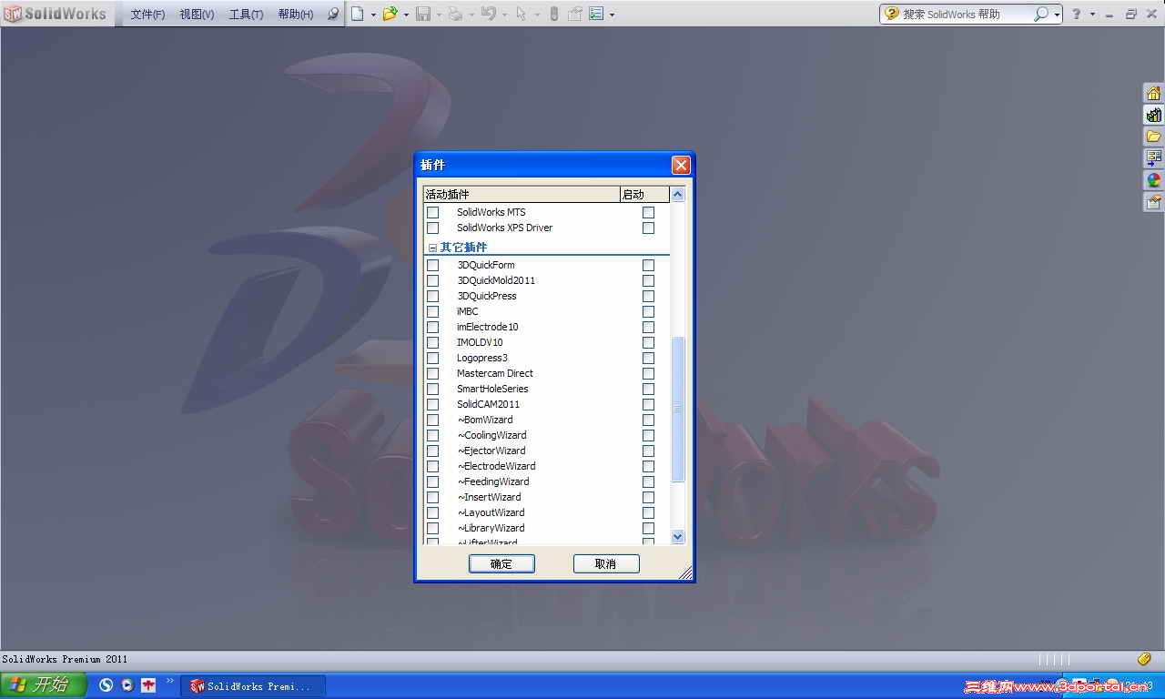The image size is (1165, 699).
Task: Click the blue S quick launch icon
Action: [106, 685]
